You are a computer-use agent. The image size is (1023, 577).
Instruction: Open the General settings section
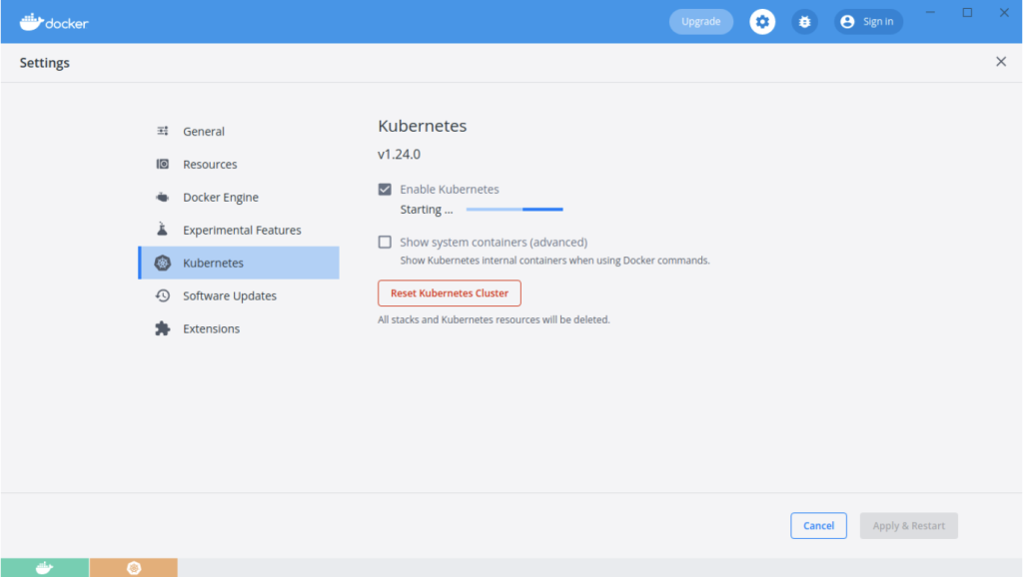pyautogui.click(x=204, y=132)
